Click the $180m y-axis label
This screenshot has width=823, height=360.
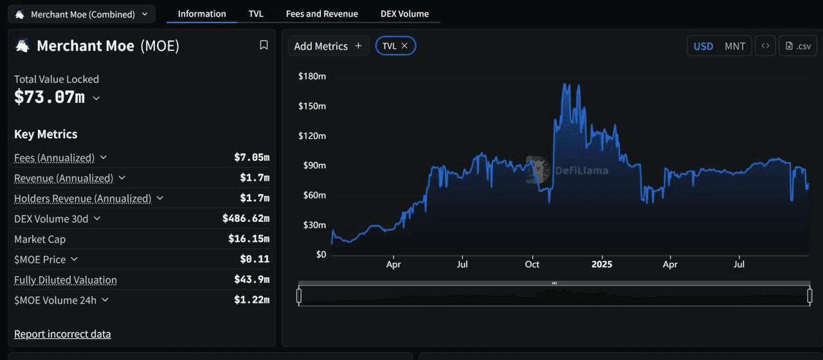312,76
